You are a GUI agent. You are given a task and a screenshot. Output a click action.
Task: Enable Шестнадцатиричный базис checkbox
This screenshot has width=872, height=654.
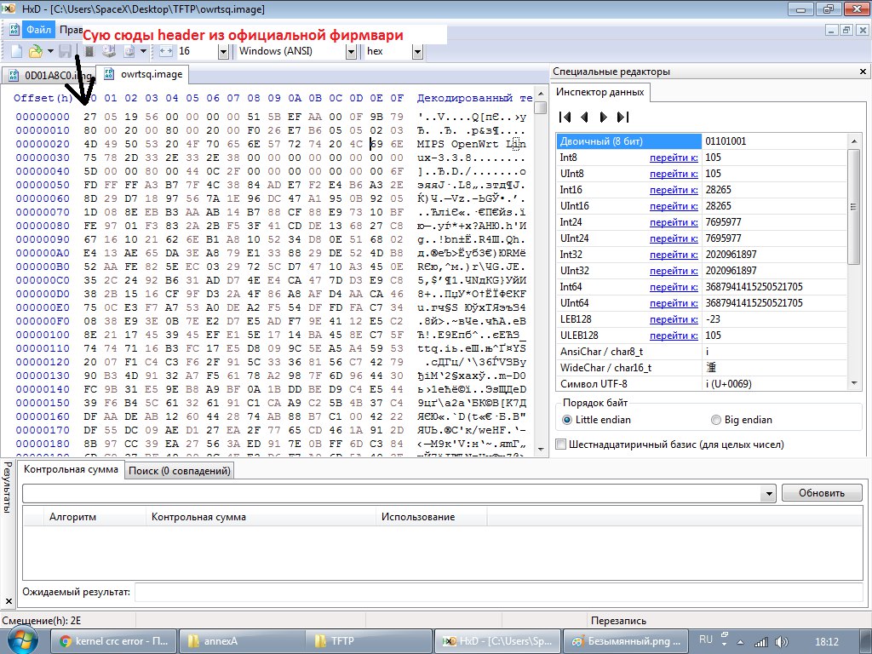tap(561, 445)
